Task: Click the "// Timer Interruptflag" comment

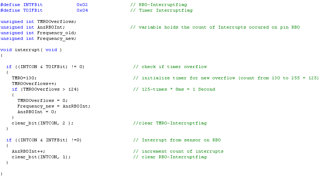Action: coord(161,10)
